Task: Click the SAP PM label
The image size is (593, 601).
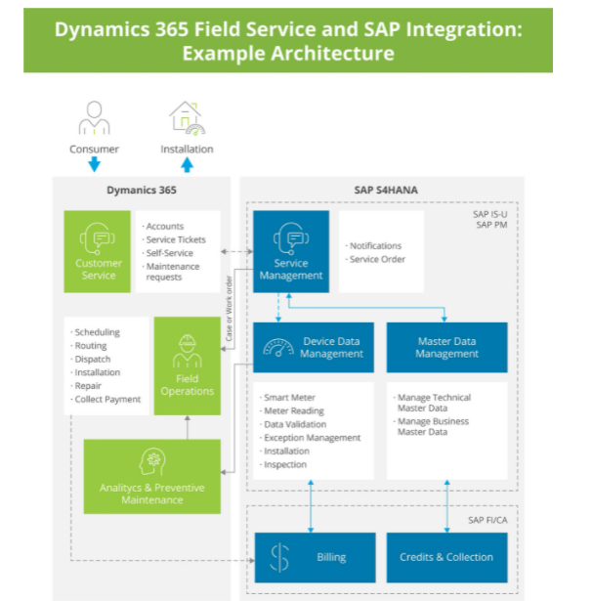Action: [x=491, y=225]
